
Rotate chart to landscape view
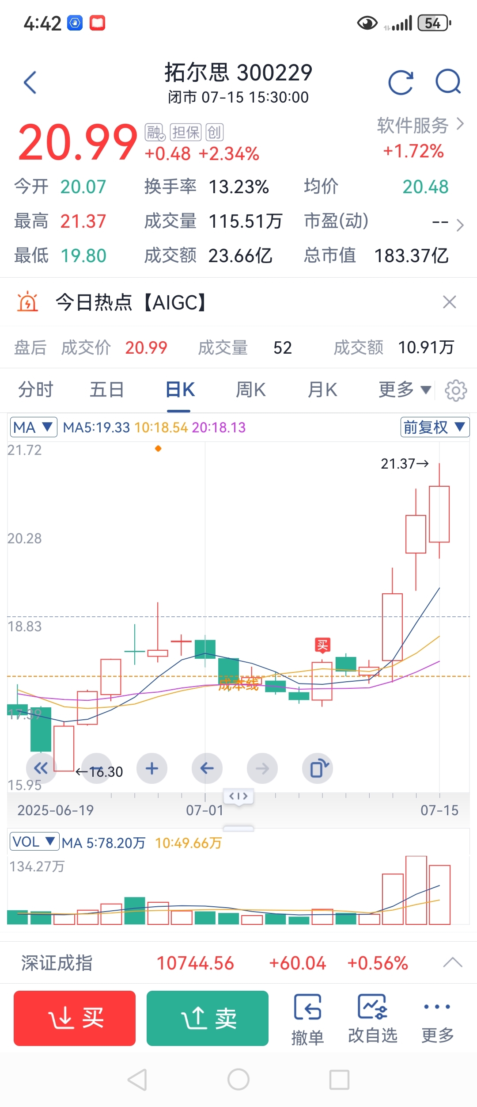coord(318,768)
